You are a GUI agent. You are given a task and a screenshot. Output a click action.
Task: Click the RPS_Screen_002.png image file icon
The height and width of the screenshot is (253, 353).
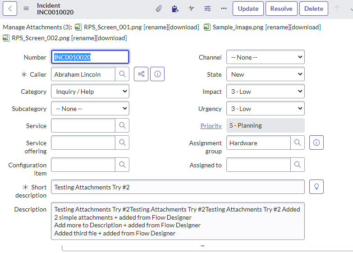[x=6, y=38]
